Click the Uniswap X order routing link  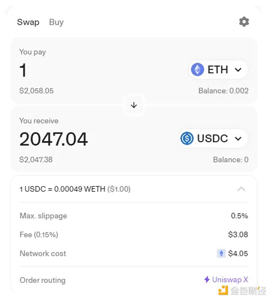[229, 280]
